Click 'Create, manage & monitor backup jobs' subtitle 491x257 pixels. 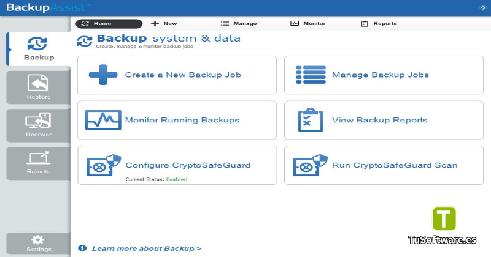tap(144, 47)
